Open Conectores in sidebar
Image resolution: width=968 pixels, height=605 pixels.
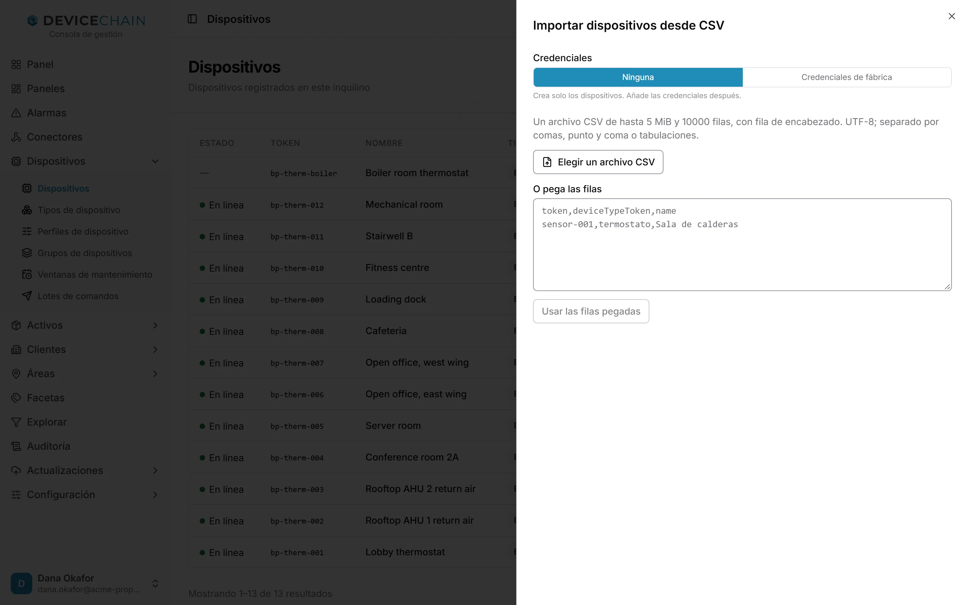pyautogui.click(x=54, y=137)
